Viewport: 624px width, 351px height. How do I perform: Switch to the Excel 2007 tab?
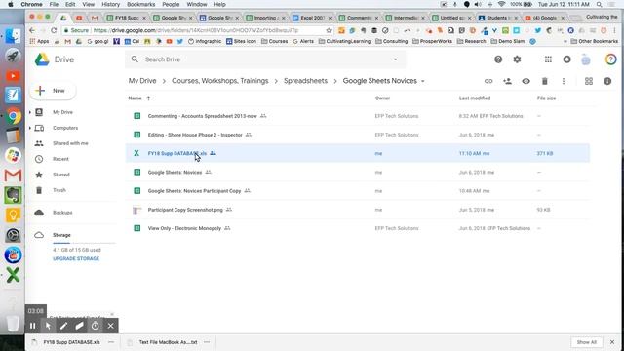coord(312,18)
